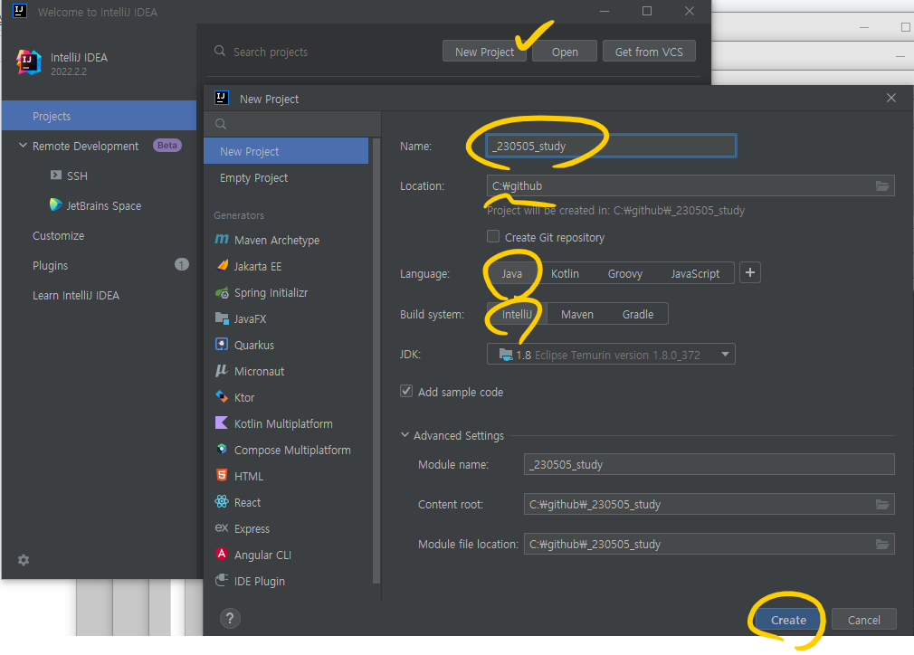Select the Micronaut generator row
914x655 pixels.
coord(286,371)
